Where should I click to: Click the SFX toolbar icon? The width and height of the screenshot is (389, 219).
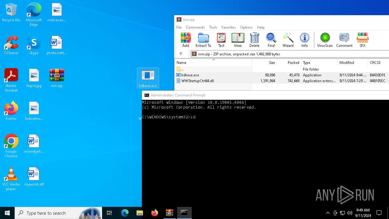click(363, 40)
